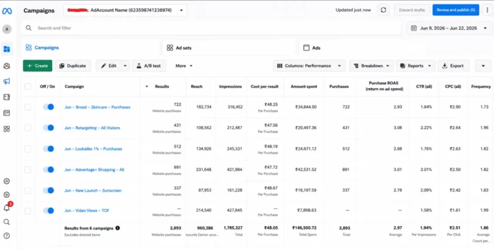Open the Audiences sidebar icon

6,66
